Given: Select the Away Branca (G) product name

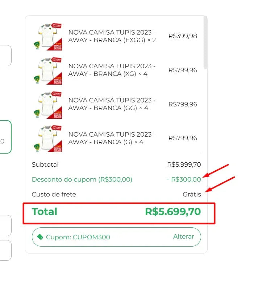Looking at the screenshot, I should point(112,138).
